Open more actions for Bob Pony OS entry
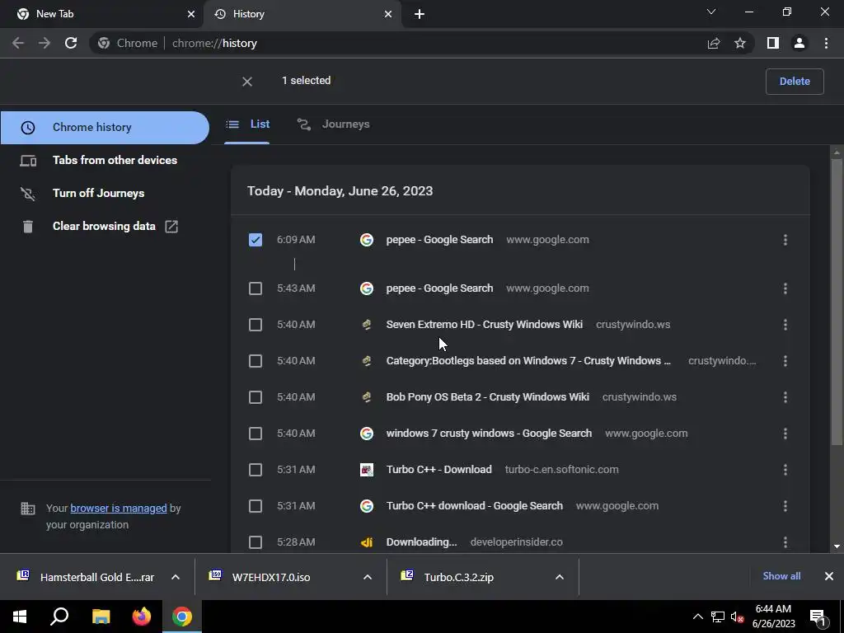 [785, 397]
